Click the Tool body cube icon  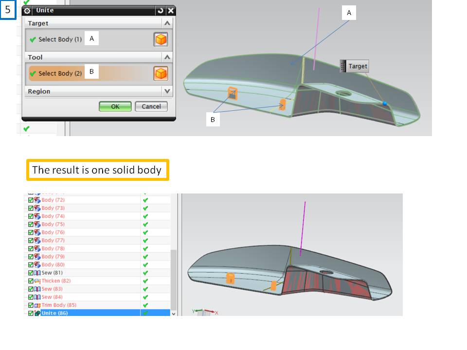pos(161,73)
